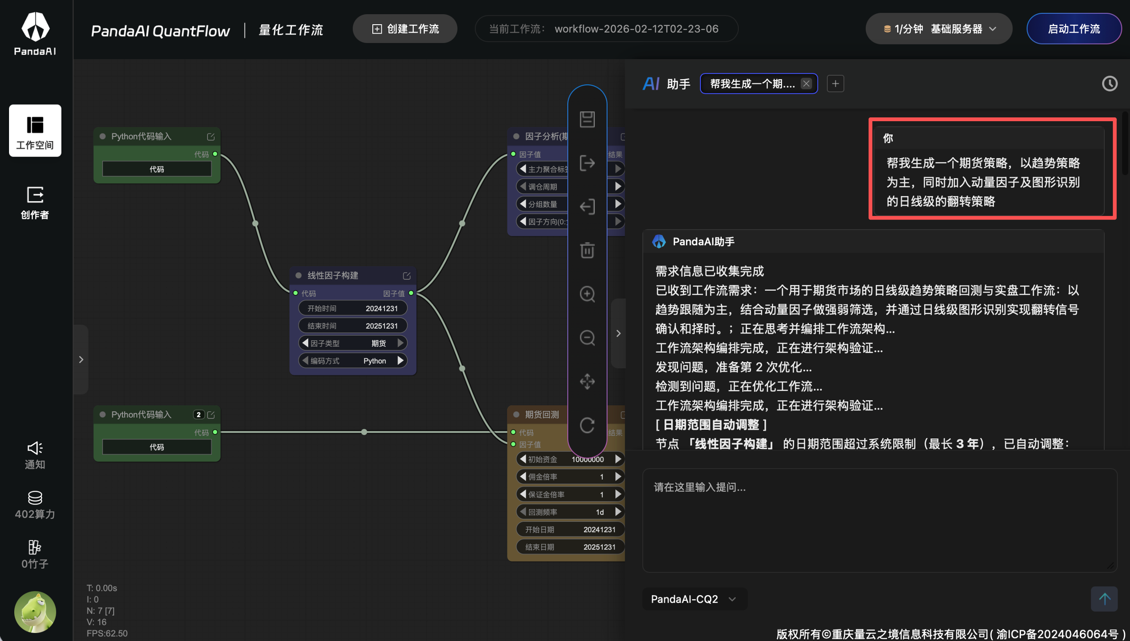This screenshot has width=1130, height=641.
Task: Edit the 线性因子构建 node
Action: 406,276
